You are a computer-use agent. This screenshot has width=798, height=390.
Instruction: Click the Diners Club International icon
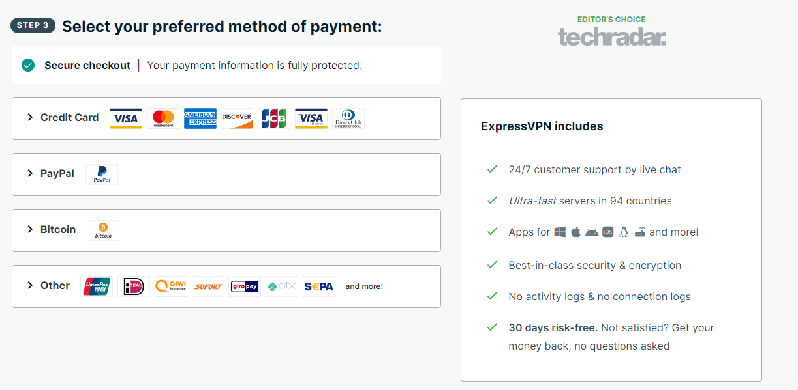click(348, 118)
